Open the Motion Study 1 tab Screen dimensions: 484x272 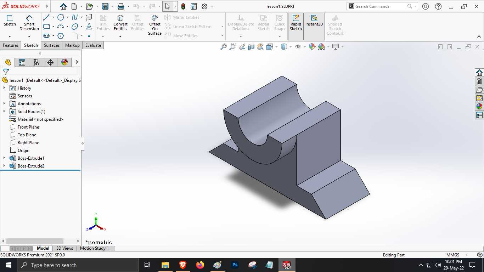click(x=94, y=248)
